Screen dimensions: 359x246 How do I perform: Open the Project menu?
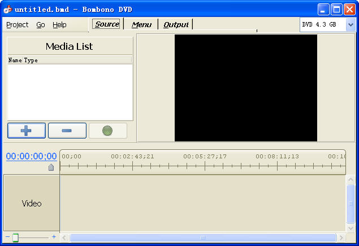point(17,24)
